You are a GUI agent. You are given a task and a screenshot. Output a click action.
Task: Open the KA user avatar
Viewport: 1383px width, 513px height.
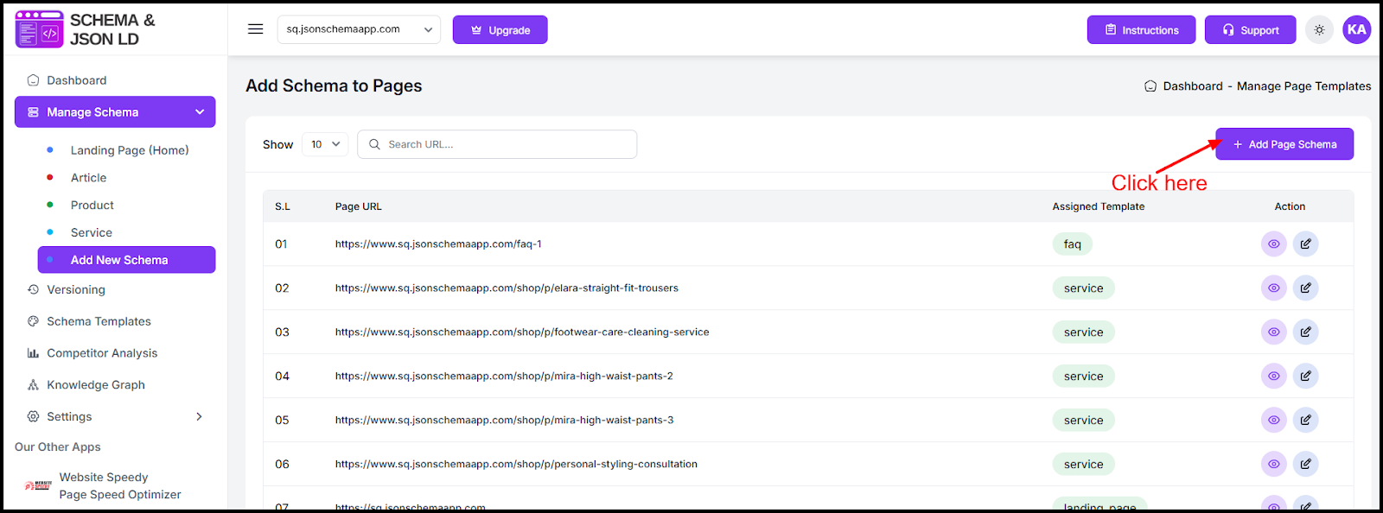point(1356,29)
